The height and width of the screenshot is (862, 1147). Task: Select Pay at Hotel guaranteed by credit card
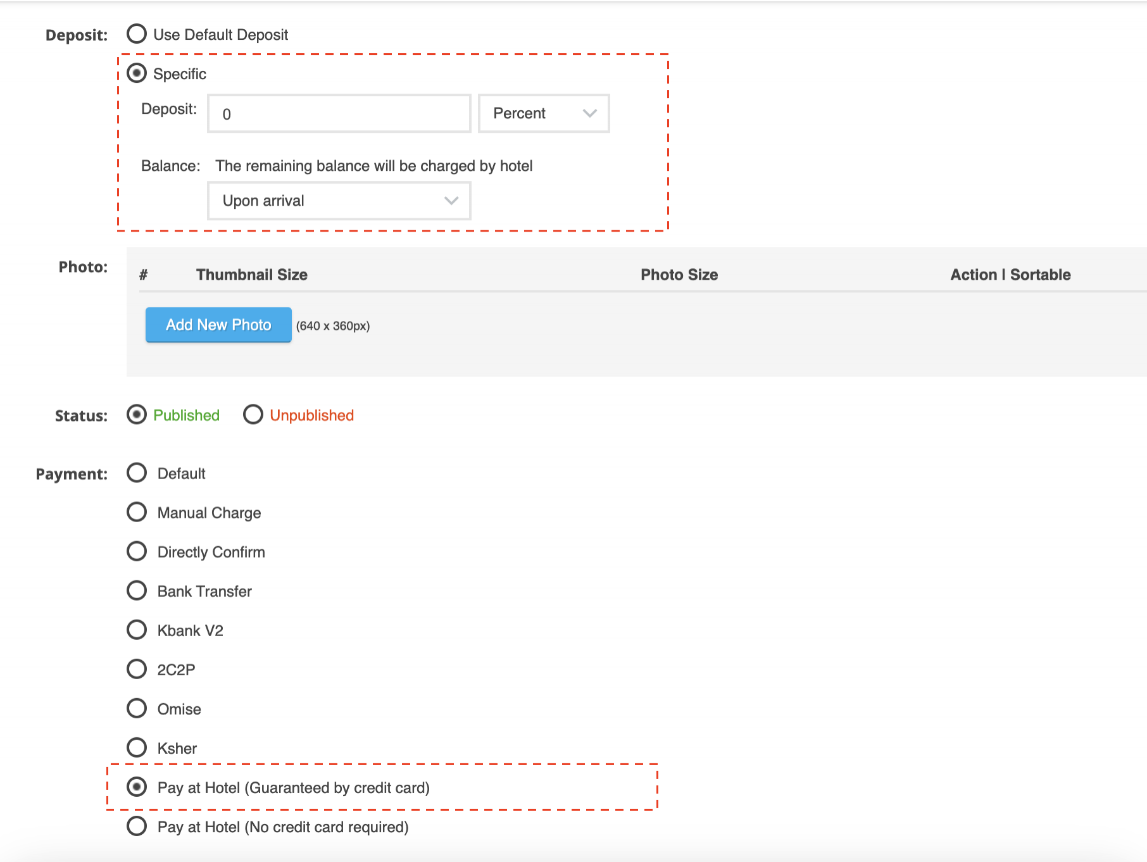137,787
